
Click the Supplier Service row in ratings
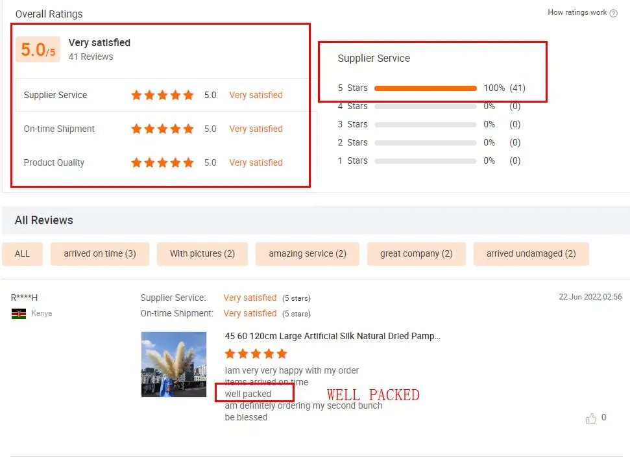click(162, 95)
